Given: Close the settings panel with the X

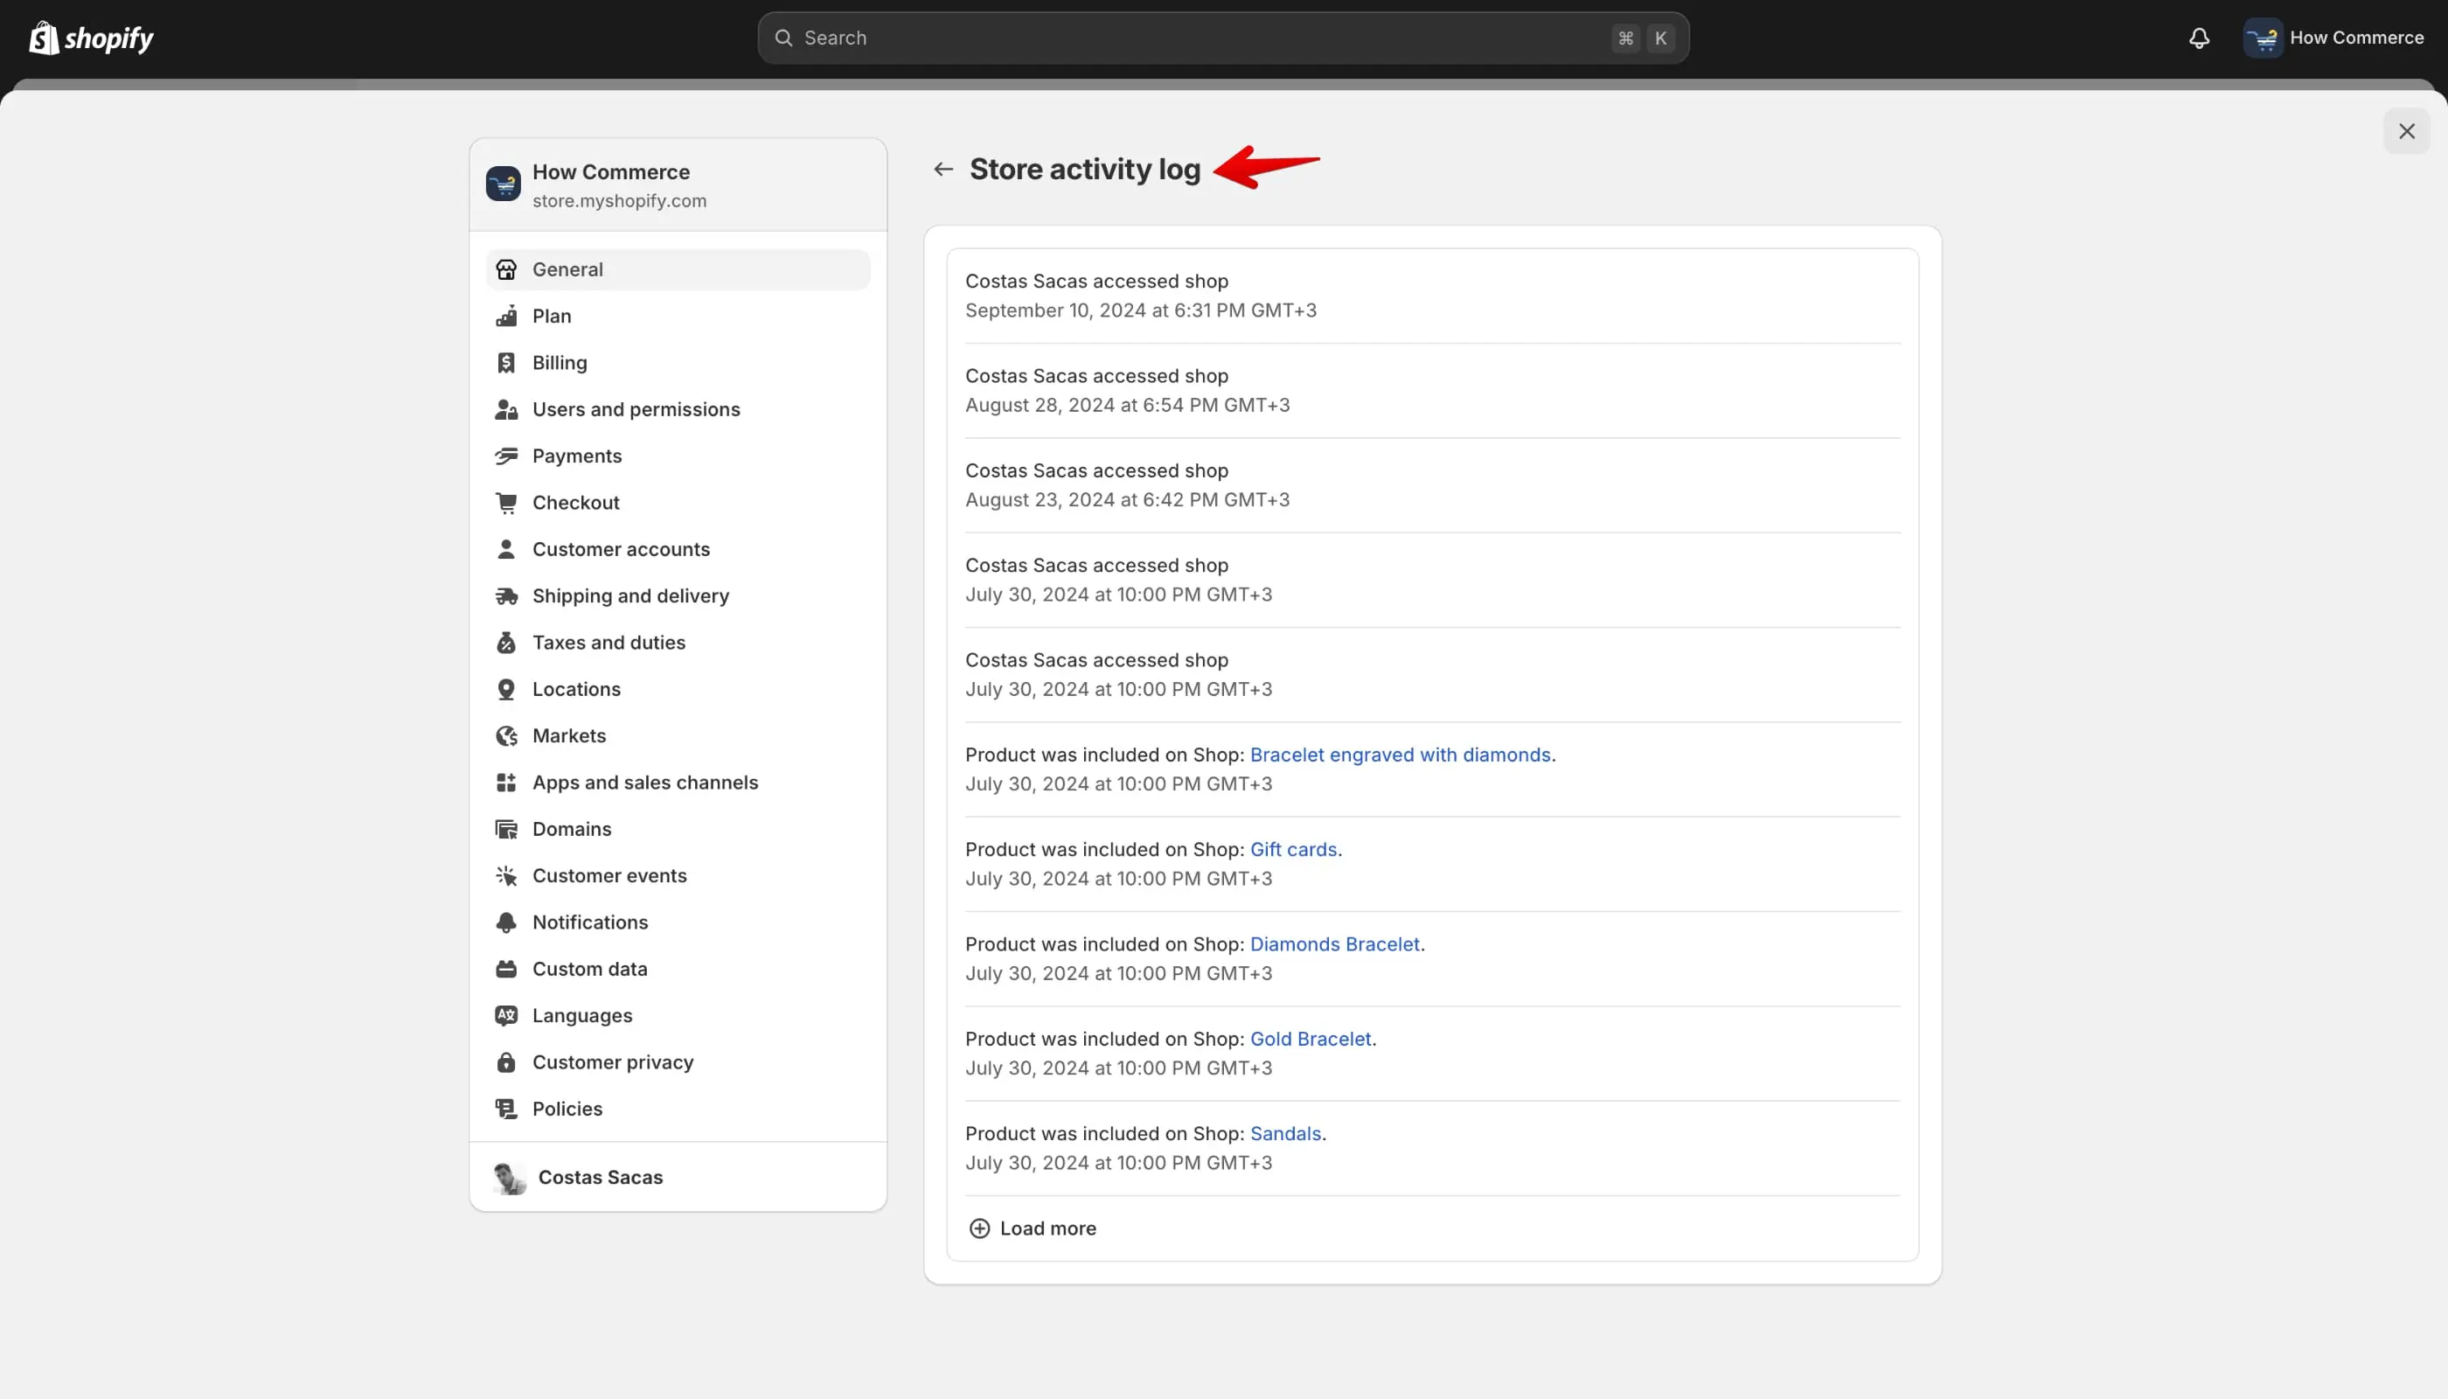Looking at the screenshot, I should point(2406,132).
